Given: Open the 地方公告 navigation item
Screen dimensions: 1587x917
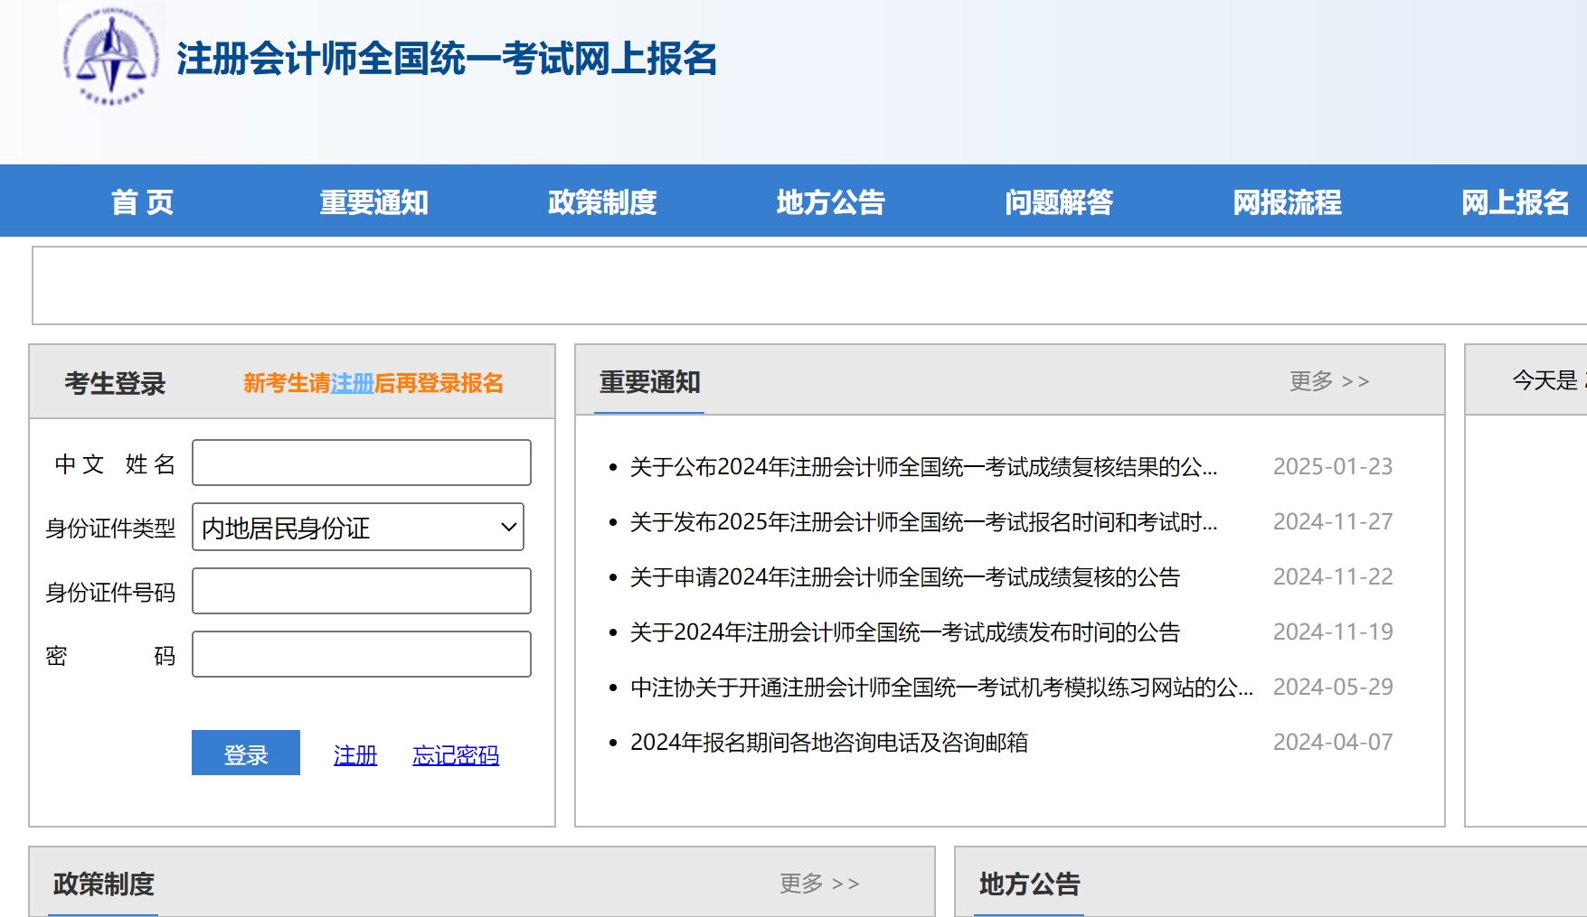Looking at the screenshot, I should [831, 201].
